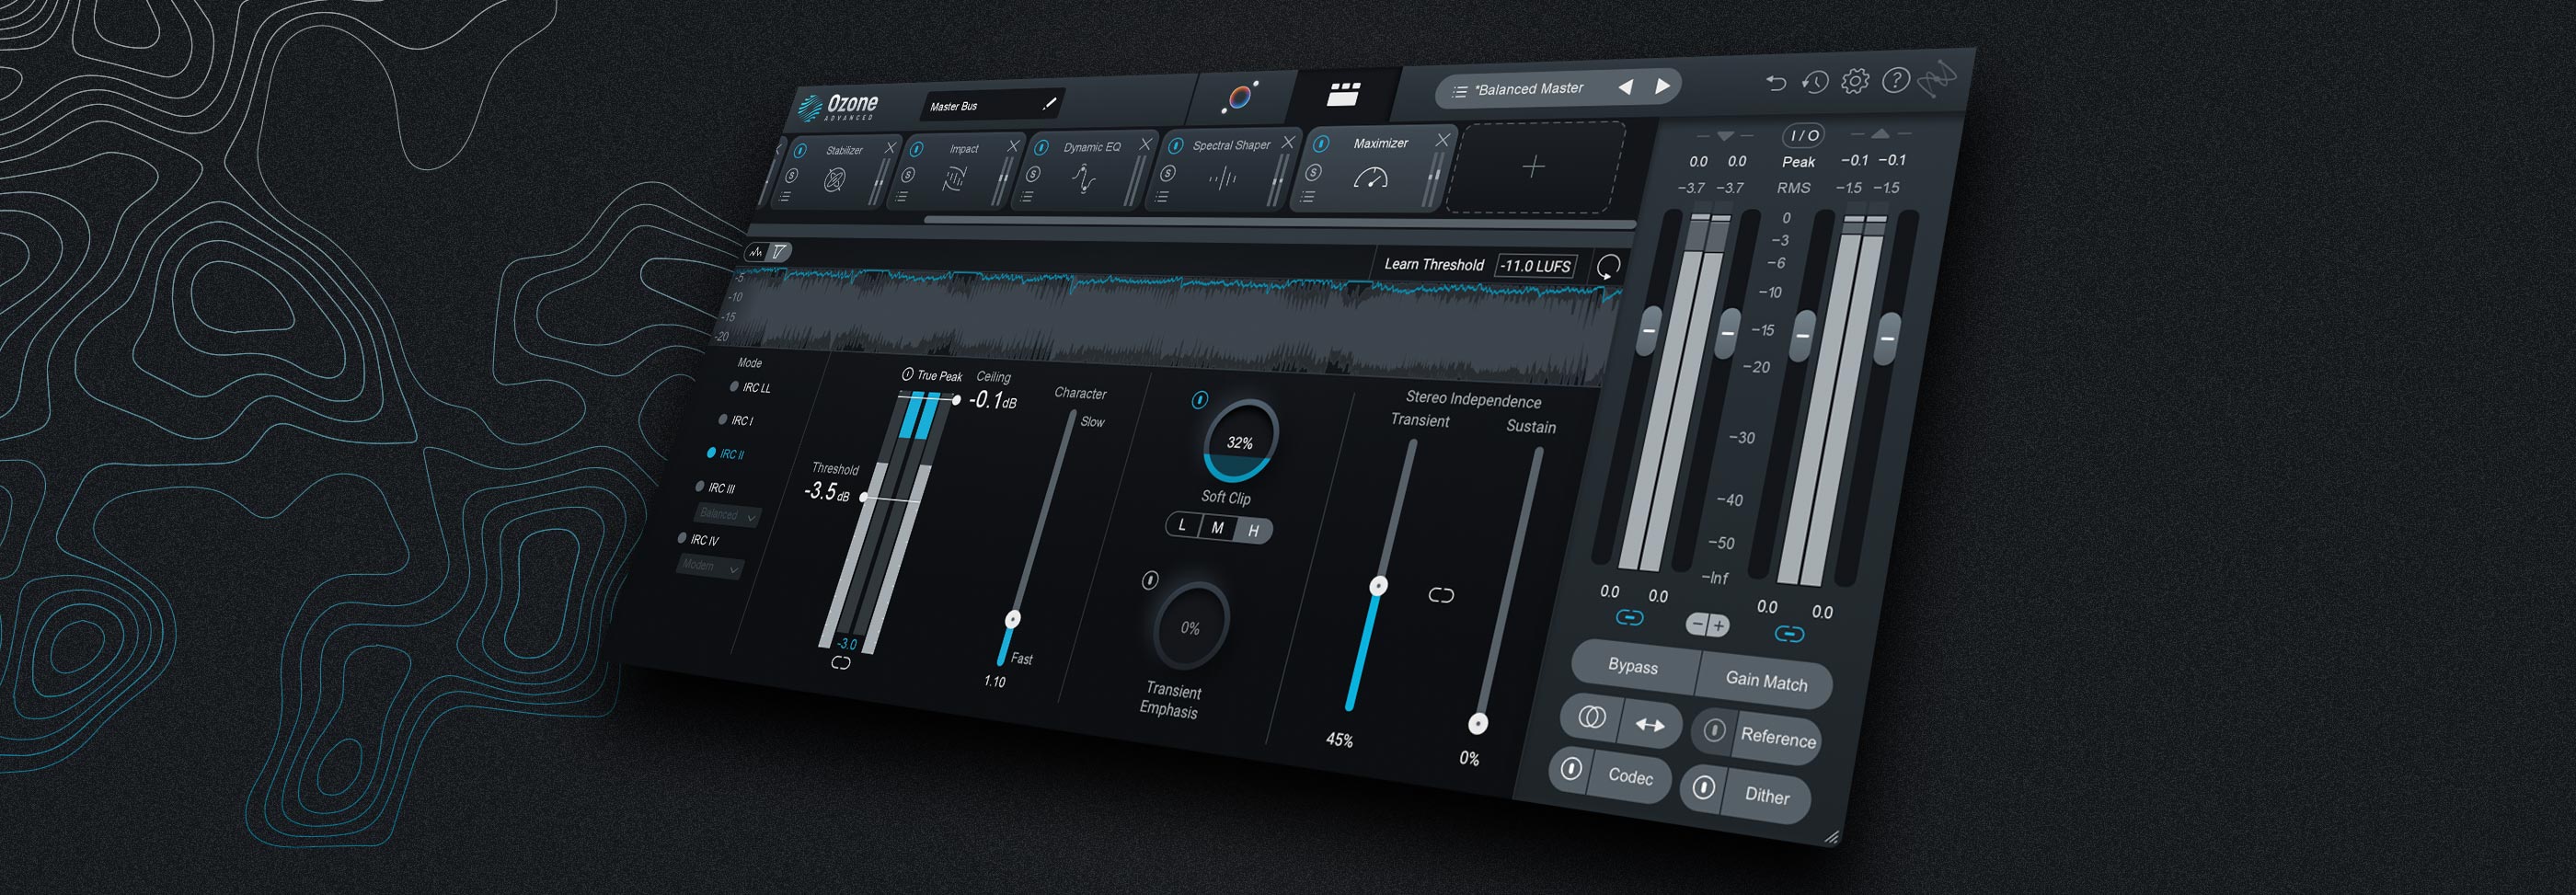
Task: Select the Maximizer gauge icon
Action: pyautogui.click(x=1371, y=178)
